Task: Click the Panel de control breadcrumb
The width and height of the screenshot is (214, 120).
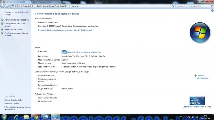Action: 24,6
